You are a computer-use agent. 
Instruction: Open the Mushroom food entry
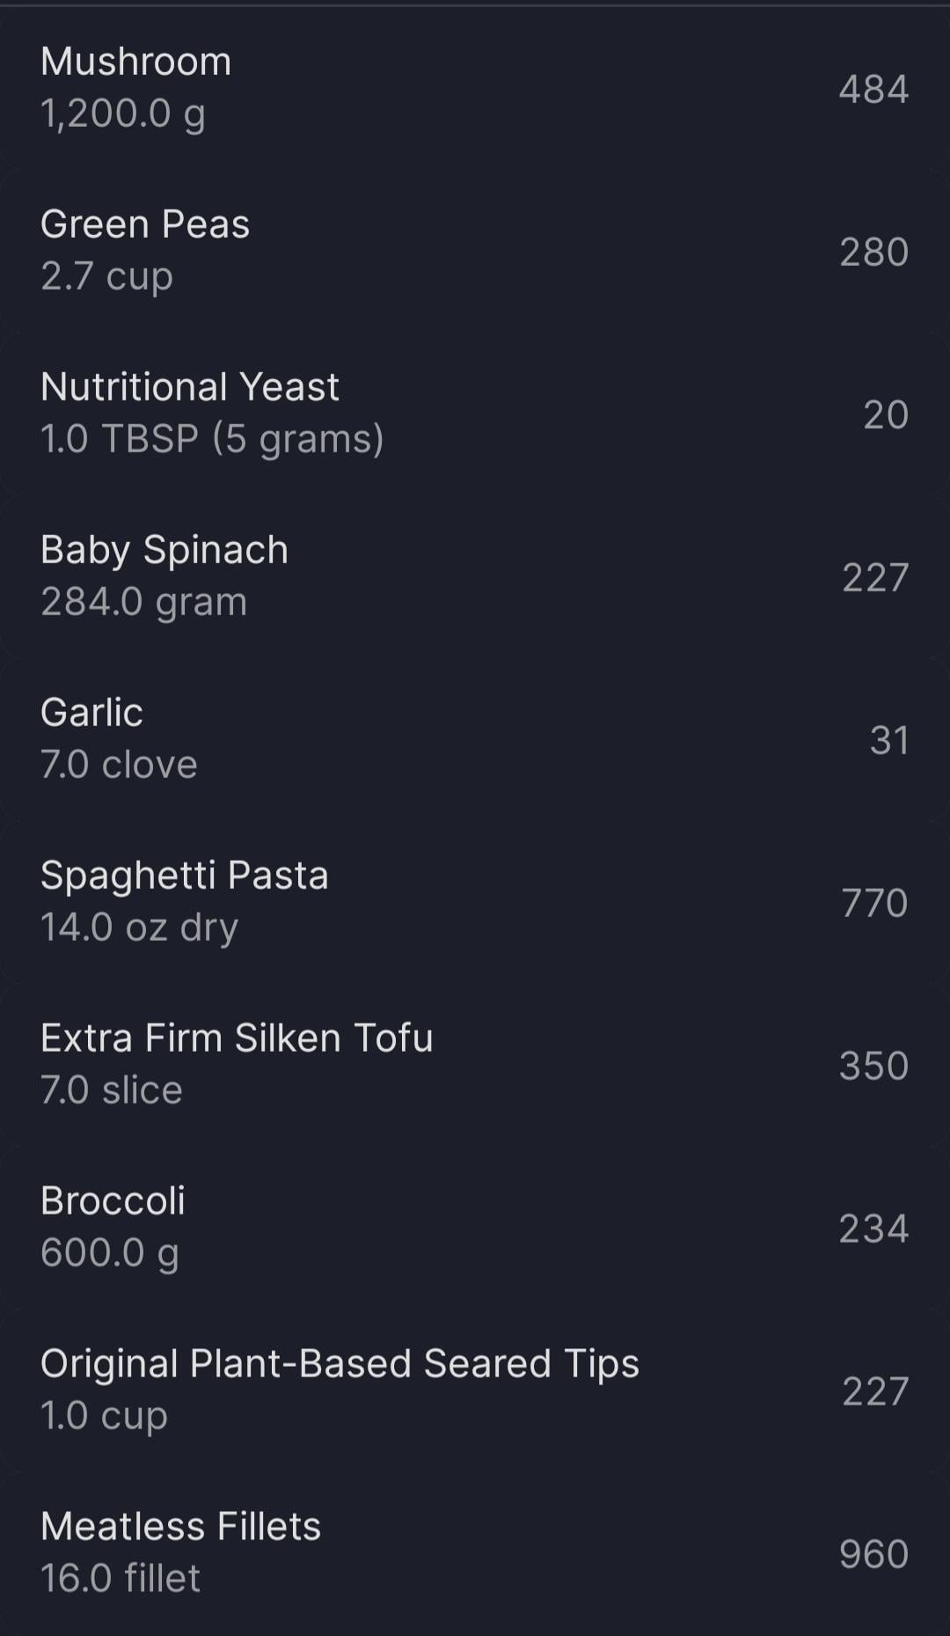click(136, 62)
